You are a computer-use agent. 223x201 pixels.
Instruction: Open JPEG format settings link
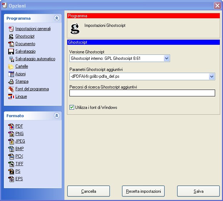pos(20,141)
